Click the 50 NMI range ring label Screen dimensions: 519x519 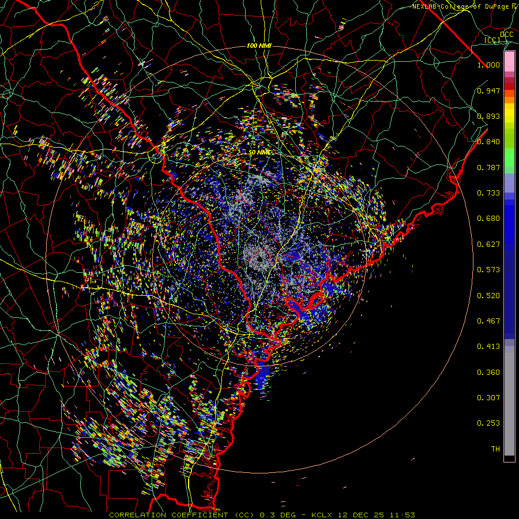[259, 153]
